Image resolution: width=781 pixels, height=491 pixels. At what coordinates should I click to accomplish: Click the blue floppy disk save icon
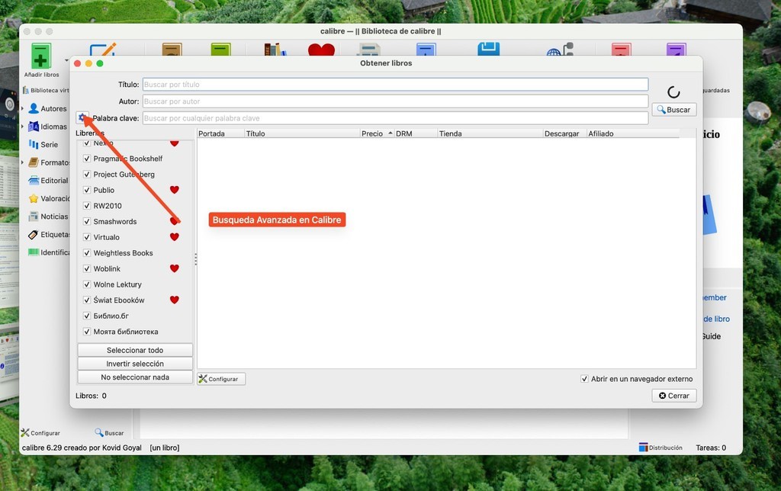point(488,49)
